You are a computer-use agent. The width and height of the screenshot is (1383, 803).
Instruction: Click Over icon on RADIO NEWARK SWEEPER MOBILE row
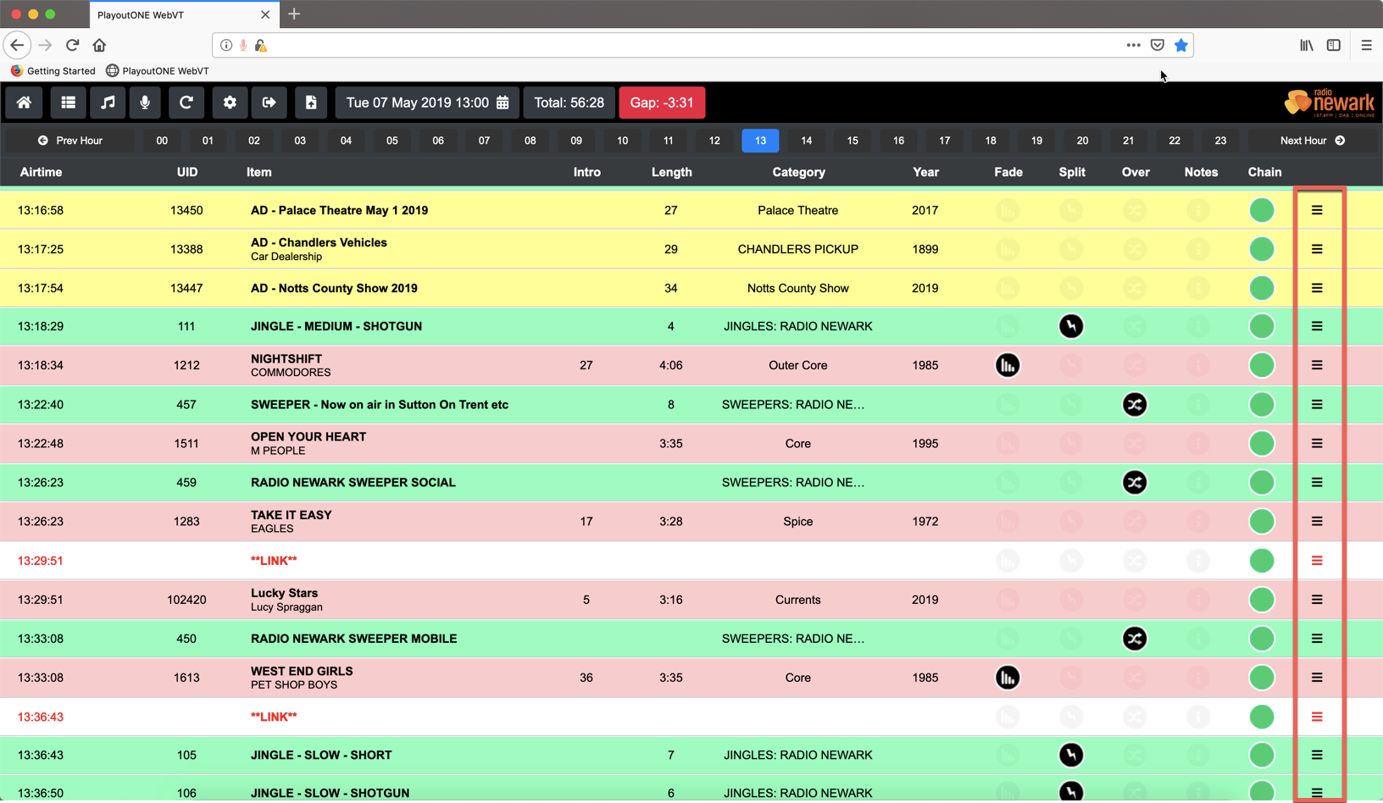click(x=1135, y=639)
